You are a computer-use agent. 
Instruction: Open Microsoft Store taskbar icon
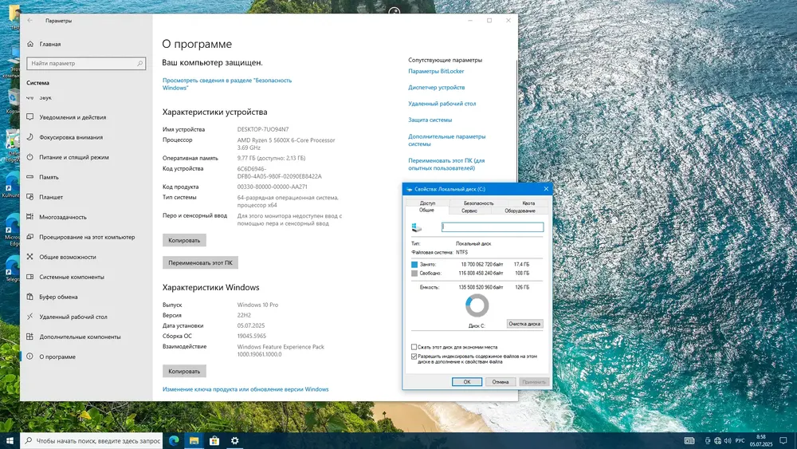click(214, 441)
